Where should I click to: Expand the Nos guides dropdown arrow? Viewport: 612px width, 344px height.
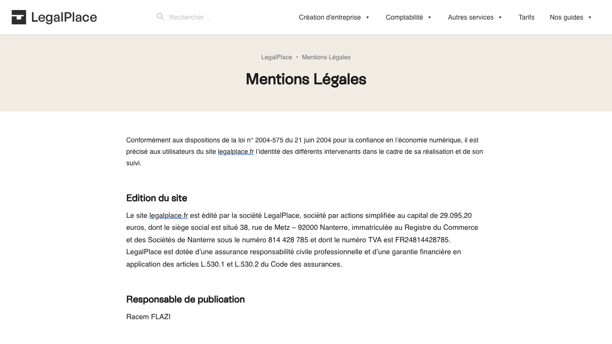click(590, 18)
